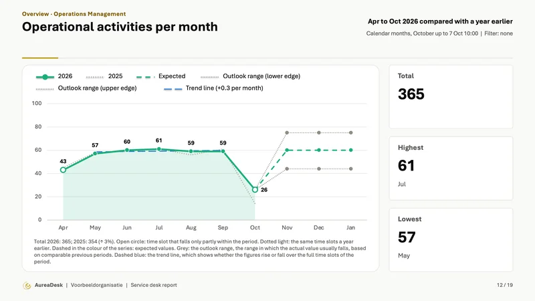
Task: Click the 'Operational activities per month' title
Action: 120,27
